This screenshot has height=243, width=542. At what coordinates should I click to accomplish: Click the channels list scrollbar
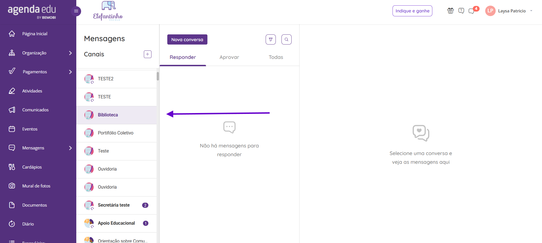[158, 76]
